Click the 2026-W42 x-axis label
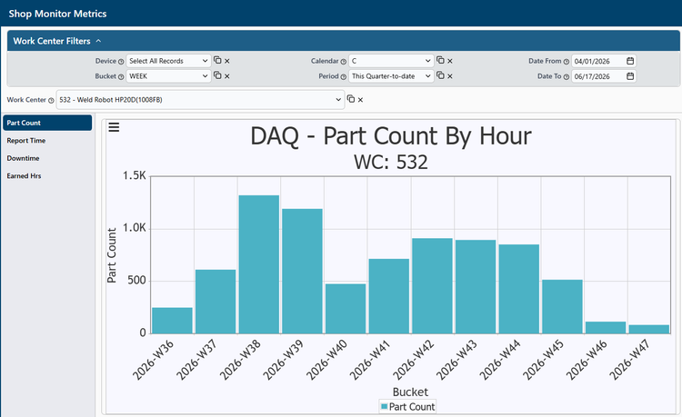 pyautogui.click(x=413, y=360)
